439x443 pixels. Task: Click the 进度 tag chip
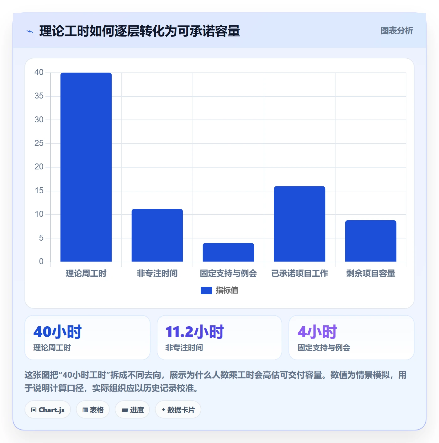point(132,410)
